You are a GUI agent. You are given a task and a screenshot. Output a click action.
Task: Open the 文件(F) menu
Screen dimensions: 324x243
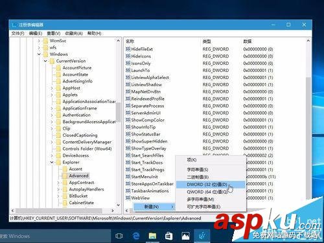[17, 33]
